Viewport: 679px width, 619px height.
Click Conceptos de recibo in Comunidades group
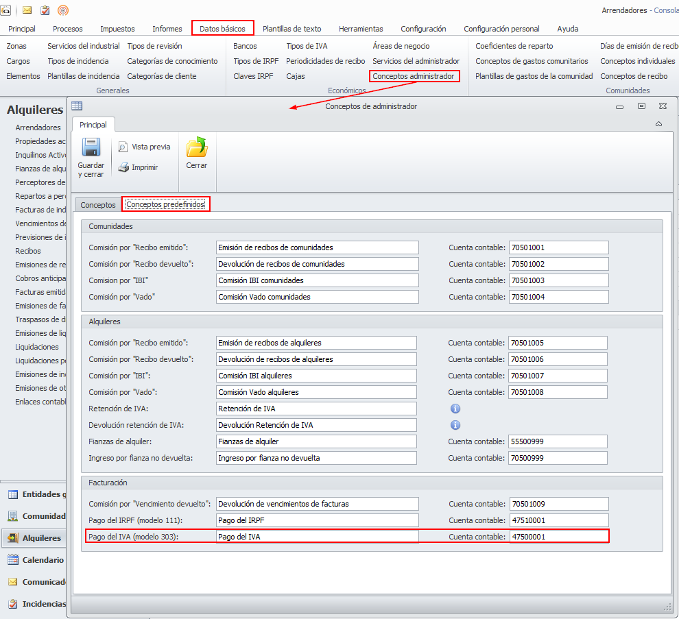tap(634, 76)
